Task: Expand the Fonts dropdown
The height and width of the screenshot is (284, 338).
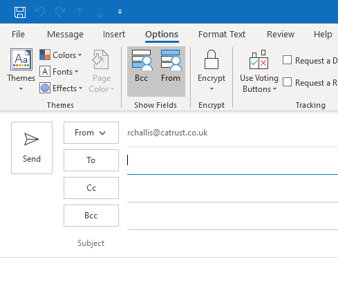Action: click(59, 72)
